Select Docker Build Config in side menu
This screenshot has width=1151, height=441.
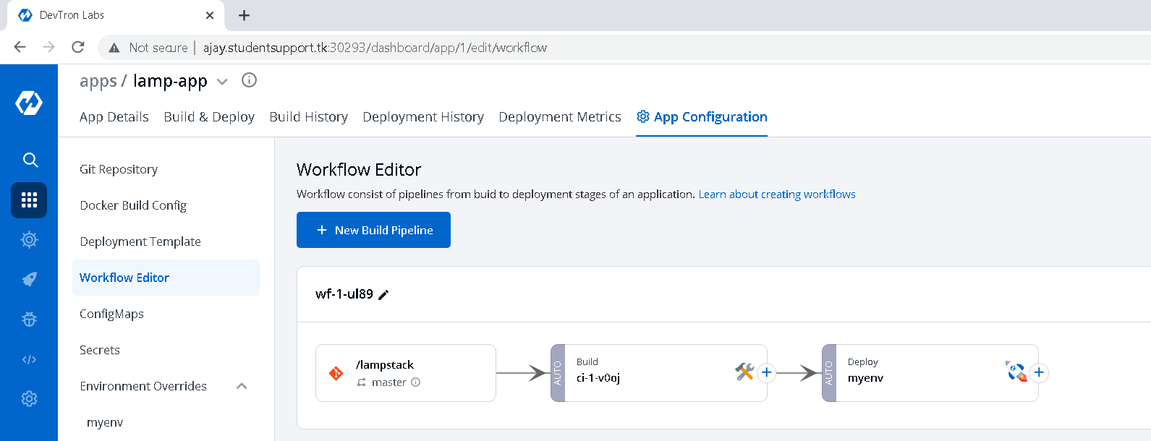pyautogui.click(x=133, y=205)
